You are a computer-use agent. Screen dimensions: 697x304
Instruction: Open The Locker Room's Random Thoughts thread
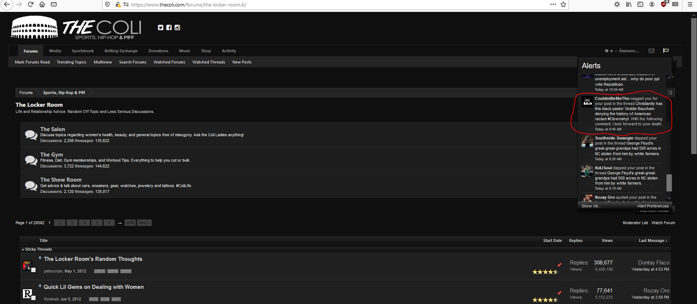tap(93, 259)
